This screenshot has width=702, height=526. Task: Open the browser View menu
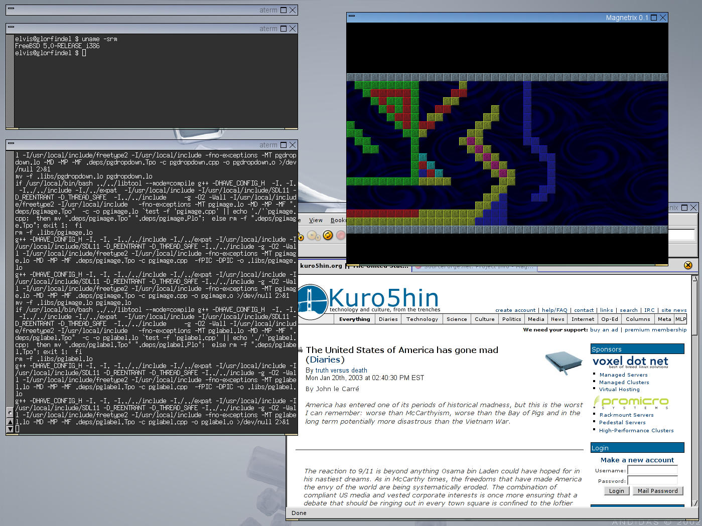pos(316,220)
